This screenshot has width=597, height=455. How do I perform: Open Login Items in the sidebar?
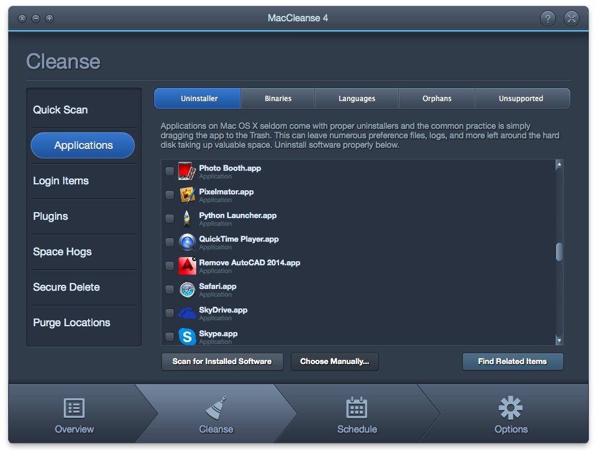point(84,181)
